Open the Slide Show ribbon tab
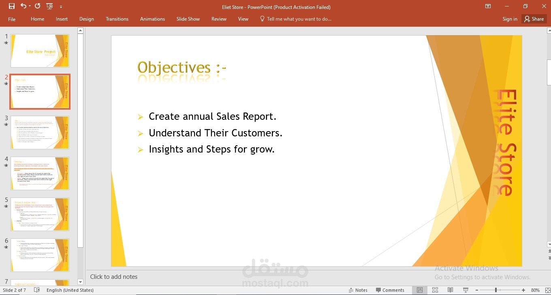551x295 pixels. [x=188, y=19]
